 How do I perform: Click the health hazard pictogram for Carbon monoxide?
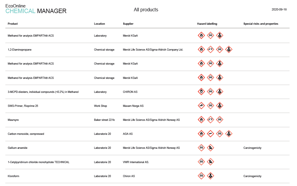tap(229, 134)
